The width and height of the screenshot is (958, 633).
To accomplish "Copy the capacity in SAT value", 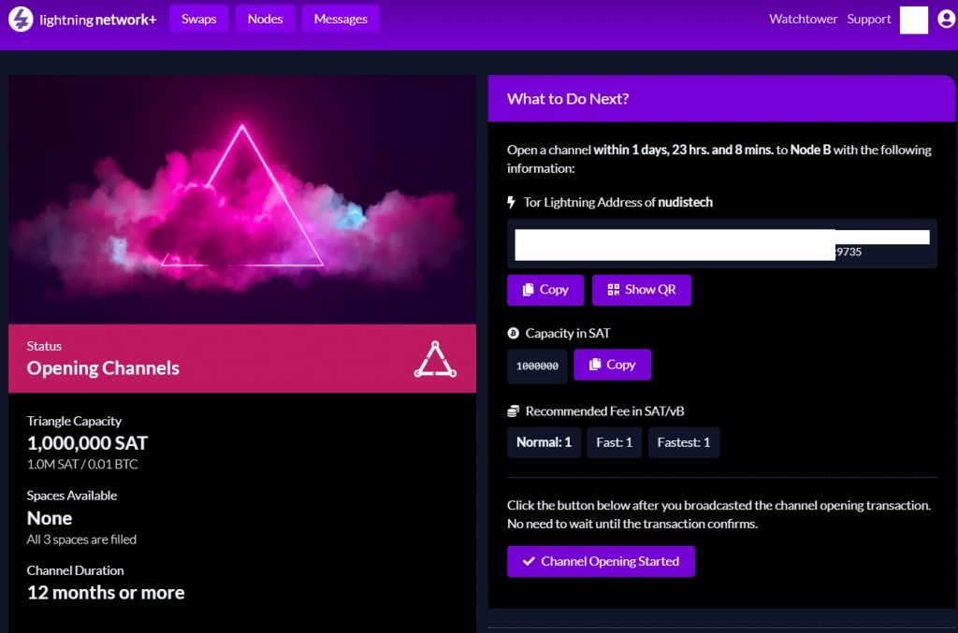I will (x=612, y=365).
